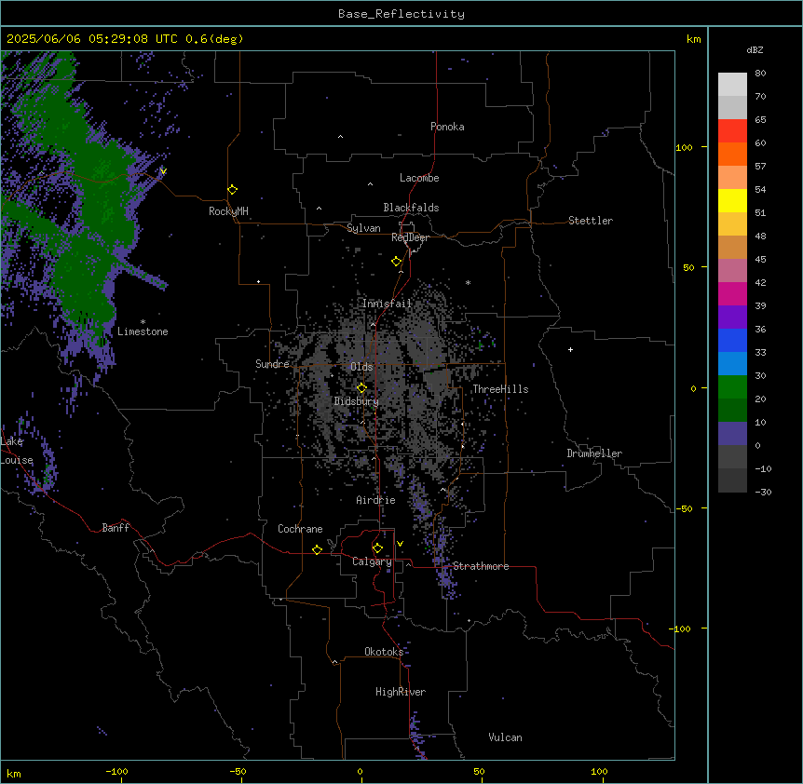803x784 pixels.
Task: Select the Lacombe city label
Action: click(419, 178)
